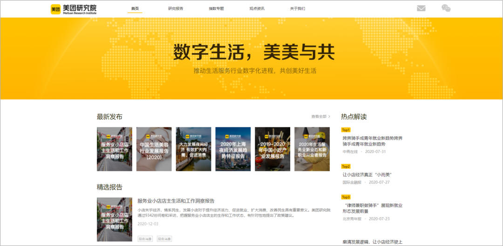Open the 关于我们 navigation tab
The image size is (503, 246).
(297, 9)
